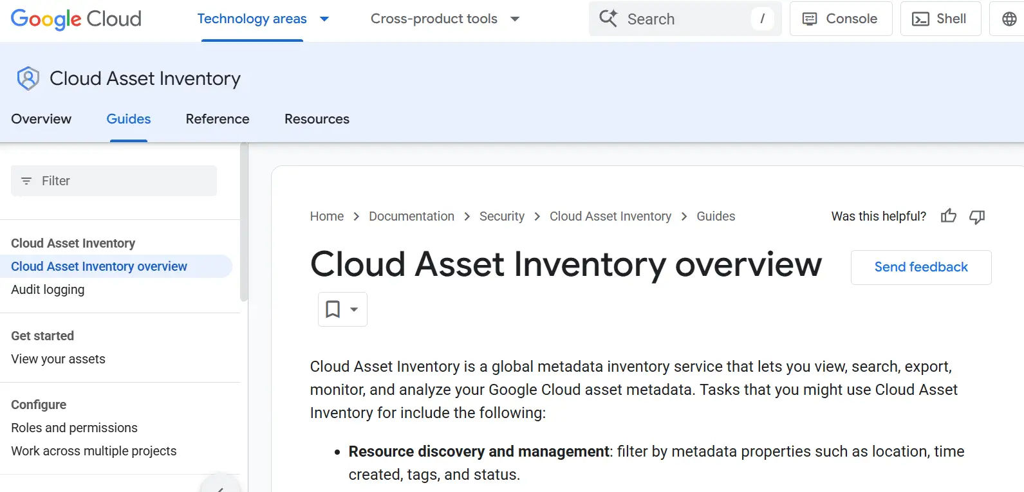Click the slash keyboard shortcut badge in search
The width and height of the screenshot is (1024, 492).
[x=763, y=19]
